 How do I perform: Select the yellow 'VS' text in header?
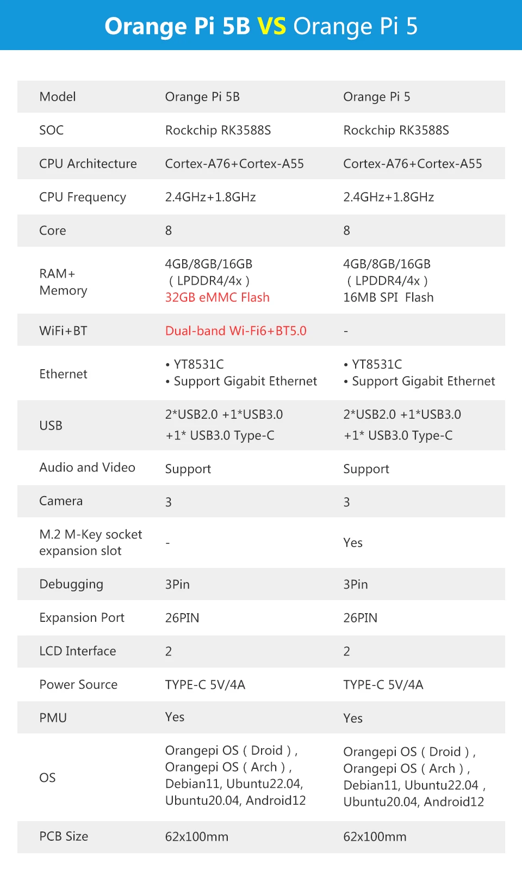pyautogui.click(x=271, y=26)
